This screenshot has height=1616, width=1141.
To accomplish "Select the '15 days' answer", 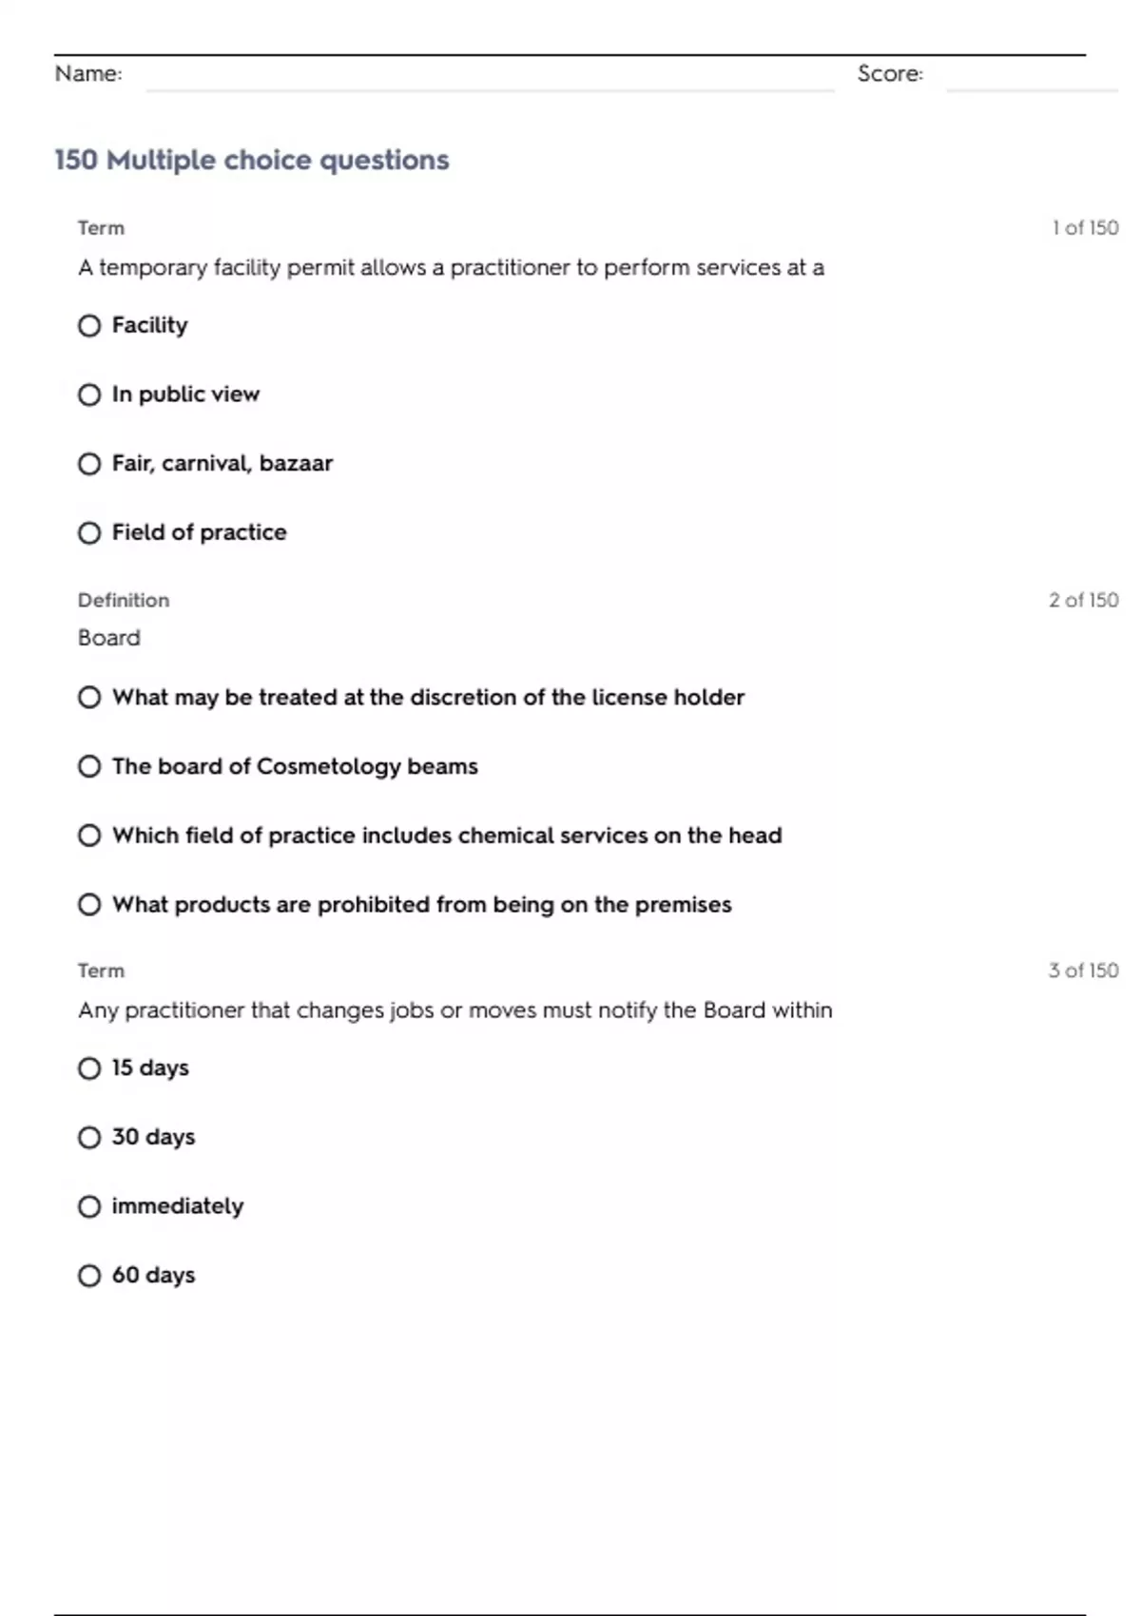I will pos(89,1068).
